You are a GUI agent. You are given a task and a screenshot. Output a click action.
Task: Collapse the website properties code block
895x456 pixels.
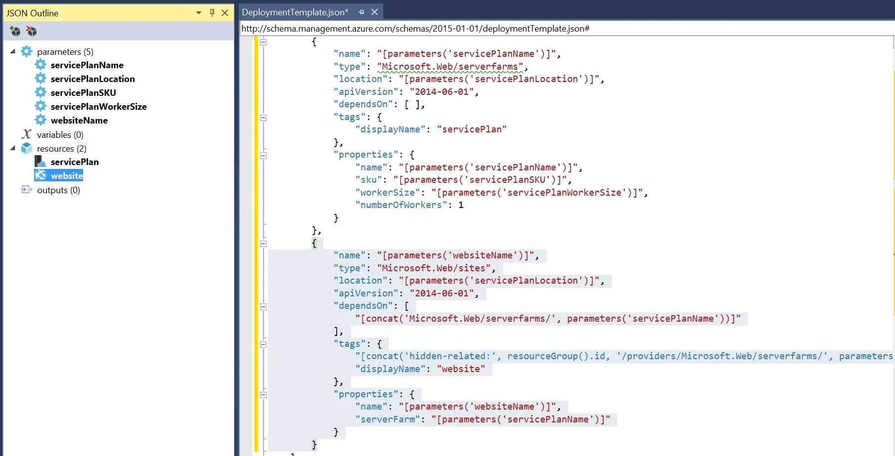click(263, 394)
